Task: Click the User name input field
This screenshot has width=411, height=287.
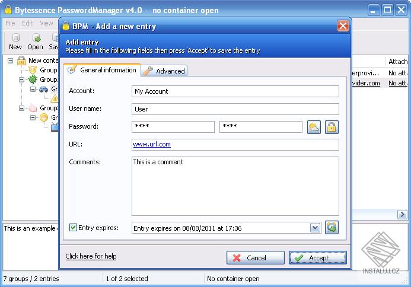Action: [x=235, y=109]
